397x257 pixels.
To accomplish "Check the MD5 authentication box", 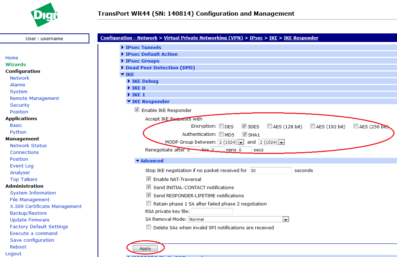I will point(221,134).
